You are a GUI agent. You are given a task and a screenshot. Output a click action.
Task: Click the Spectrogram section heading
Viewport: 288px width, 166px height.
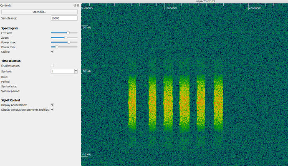coord(10,28)
